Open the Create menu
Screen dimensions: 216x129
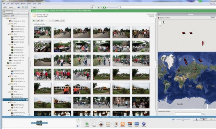click(x=29, y=3)
